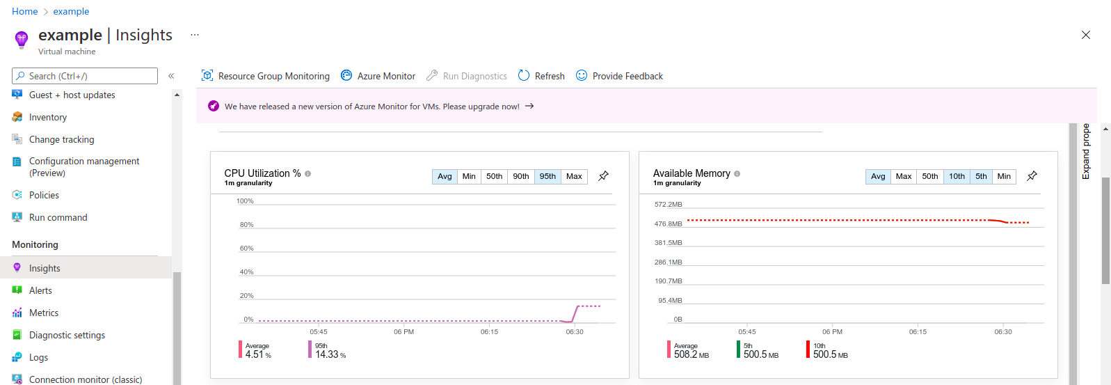The image size is (1111, 385).
Task: Expand the properties side panel
Action: pyautogui.click(x=1085, y=151)
